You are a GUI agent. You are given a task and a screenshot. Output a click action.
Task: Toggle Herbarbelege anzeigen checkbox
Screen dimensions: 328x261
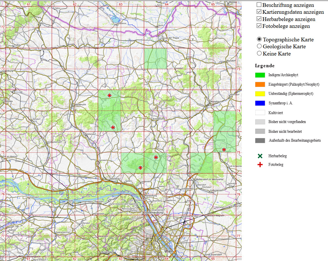(x=259, y=19)
